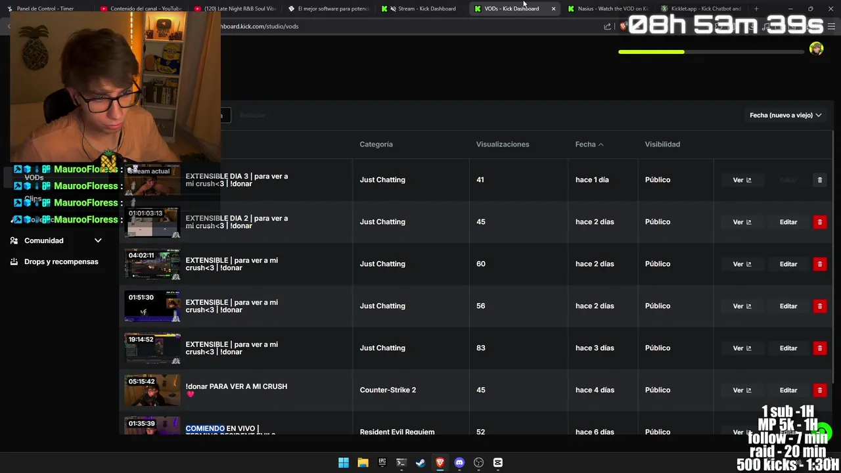Image resolution: width=841 pixels, height=473 pixels.
Task: Close the VODs - Kick Dashboard tab
Action: point(553,9)
